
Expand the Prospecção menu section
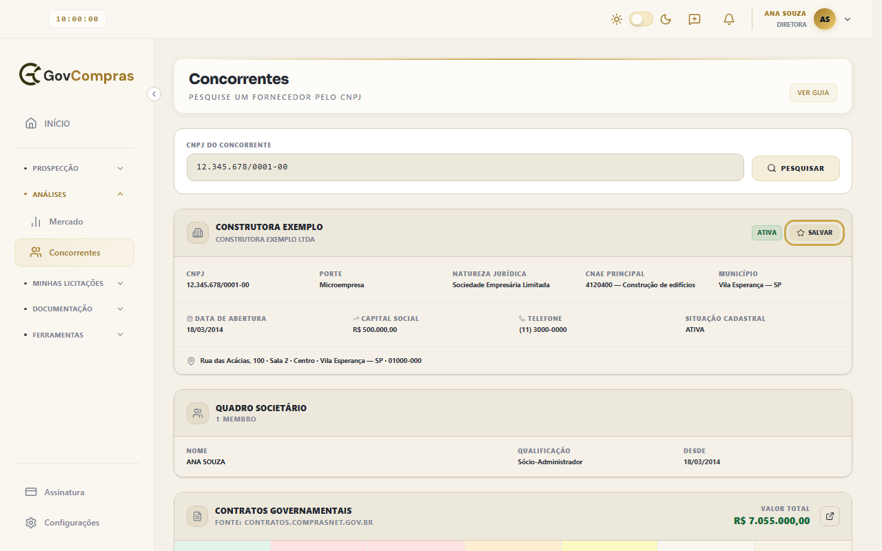pyautogui.click(x=74, y=168)
